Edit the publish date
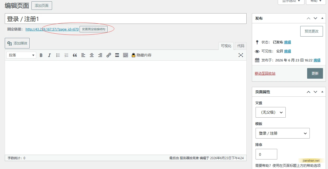 pyautogui.click(x=317, y=60)
